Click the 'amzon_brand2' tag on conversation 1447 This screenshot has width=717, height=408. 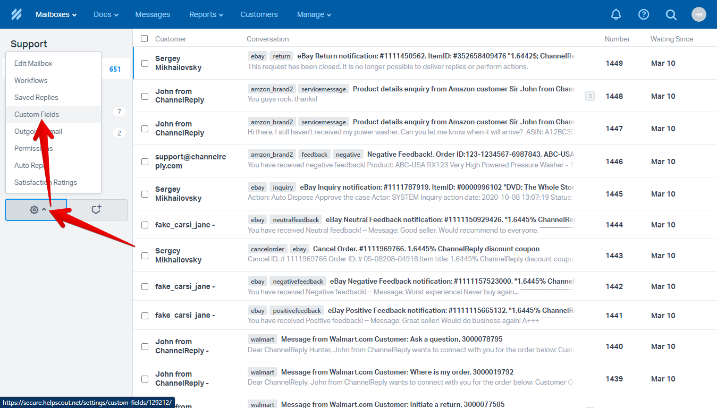[272, 122]
